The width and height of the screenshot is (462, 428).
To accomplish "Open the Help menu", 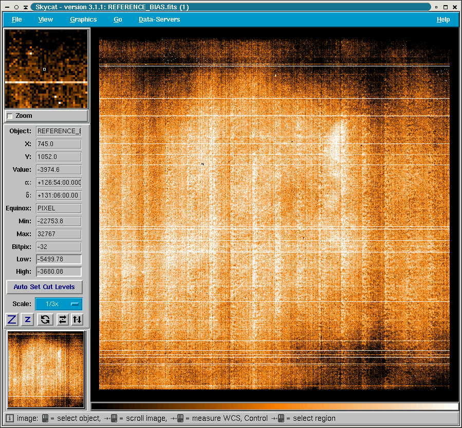I will coord(443,20).
